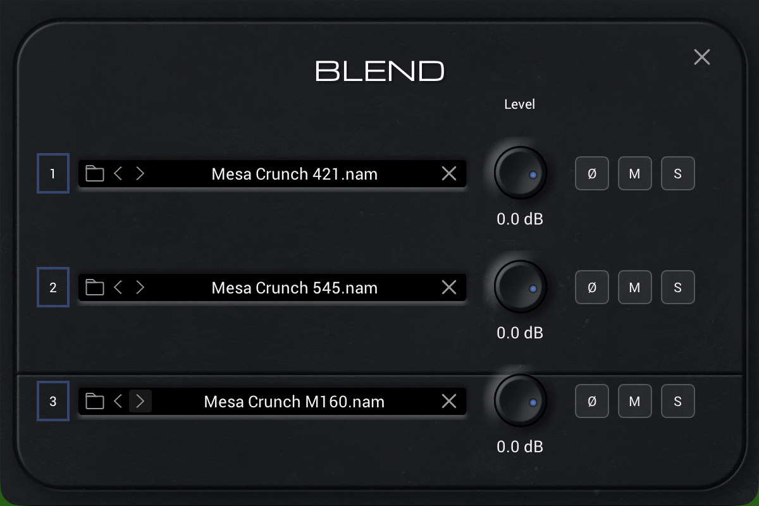Load previous model in slot 3
Image resolution: width=759 pixels, height=506 pixels.
pos(118,401)
